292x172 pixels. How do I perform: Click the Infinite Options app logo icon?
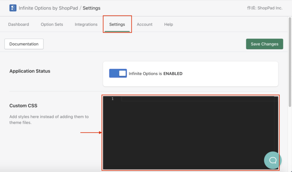click(x=13, y=8)
